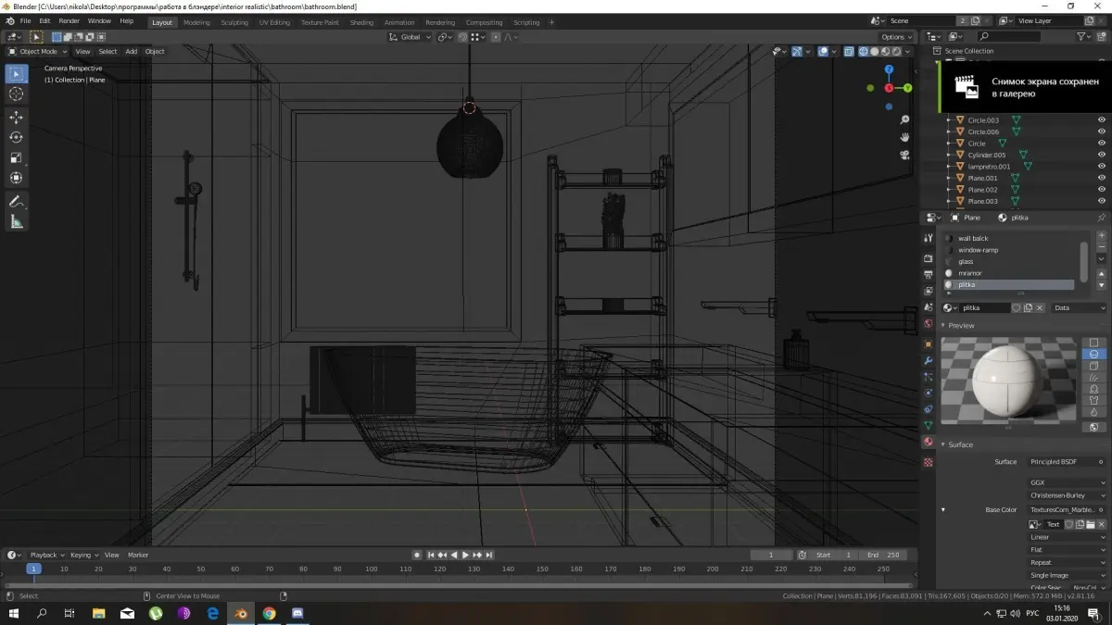Activate the Scale tool
1112x625 pixels.
(17, 157)
